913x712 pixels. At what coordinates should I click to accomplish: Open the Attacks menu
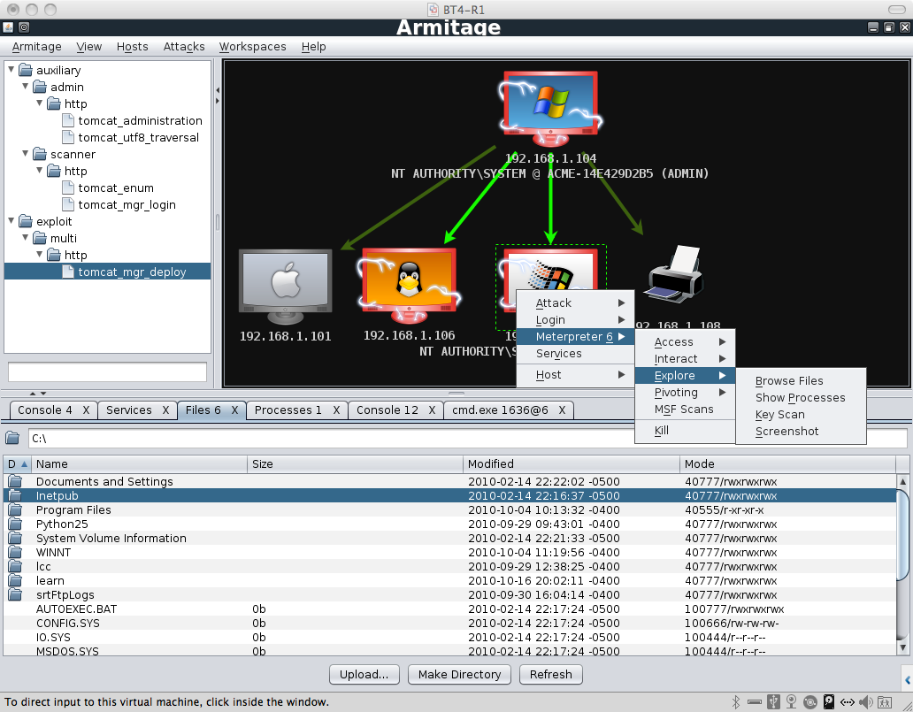pos(183,46)
